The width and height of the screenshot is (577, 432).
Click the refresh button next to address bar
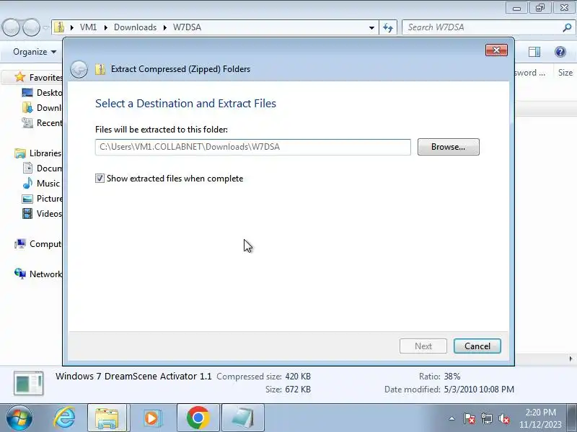[x=388, y=27]
